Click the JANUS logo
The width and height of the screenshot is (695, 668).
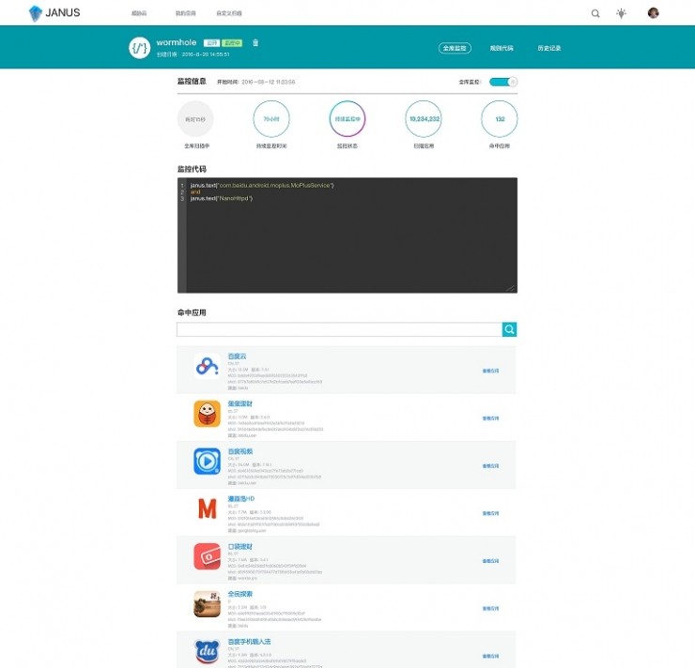(x=54, y=13)
